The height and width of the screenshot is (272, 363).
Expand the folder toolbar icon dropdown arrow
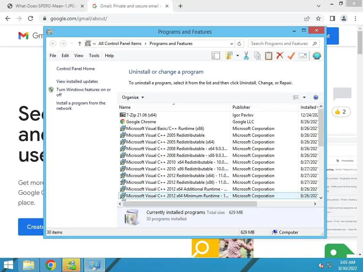pos(238,56)
